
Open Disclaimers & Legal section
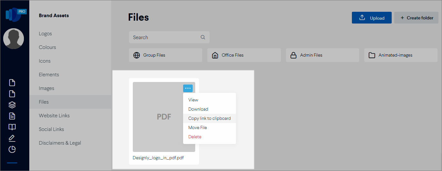point(60,143)
